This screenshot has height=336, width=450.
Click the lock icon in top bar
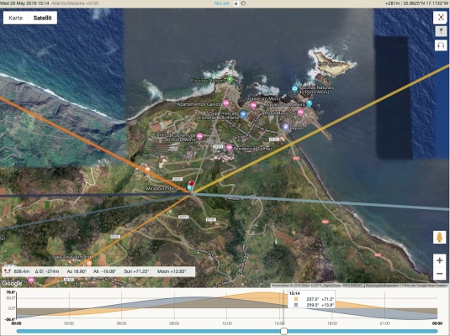(236, 3)
